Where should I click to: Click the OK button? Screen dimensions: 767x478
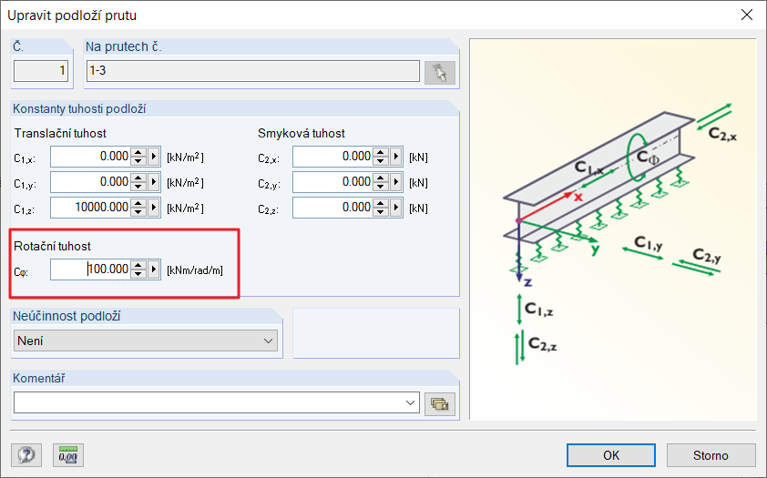click(x=610, y=455)
